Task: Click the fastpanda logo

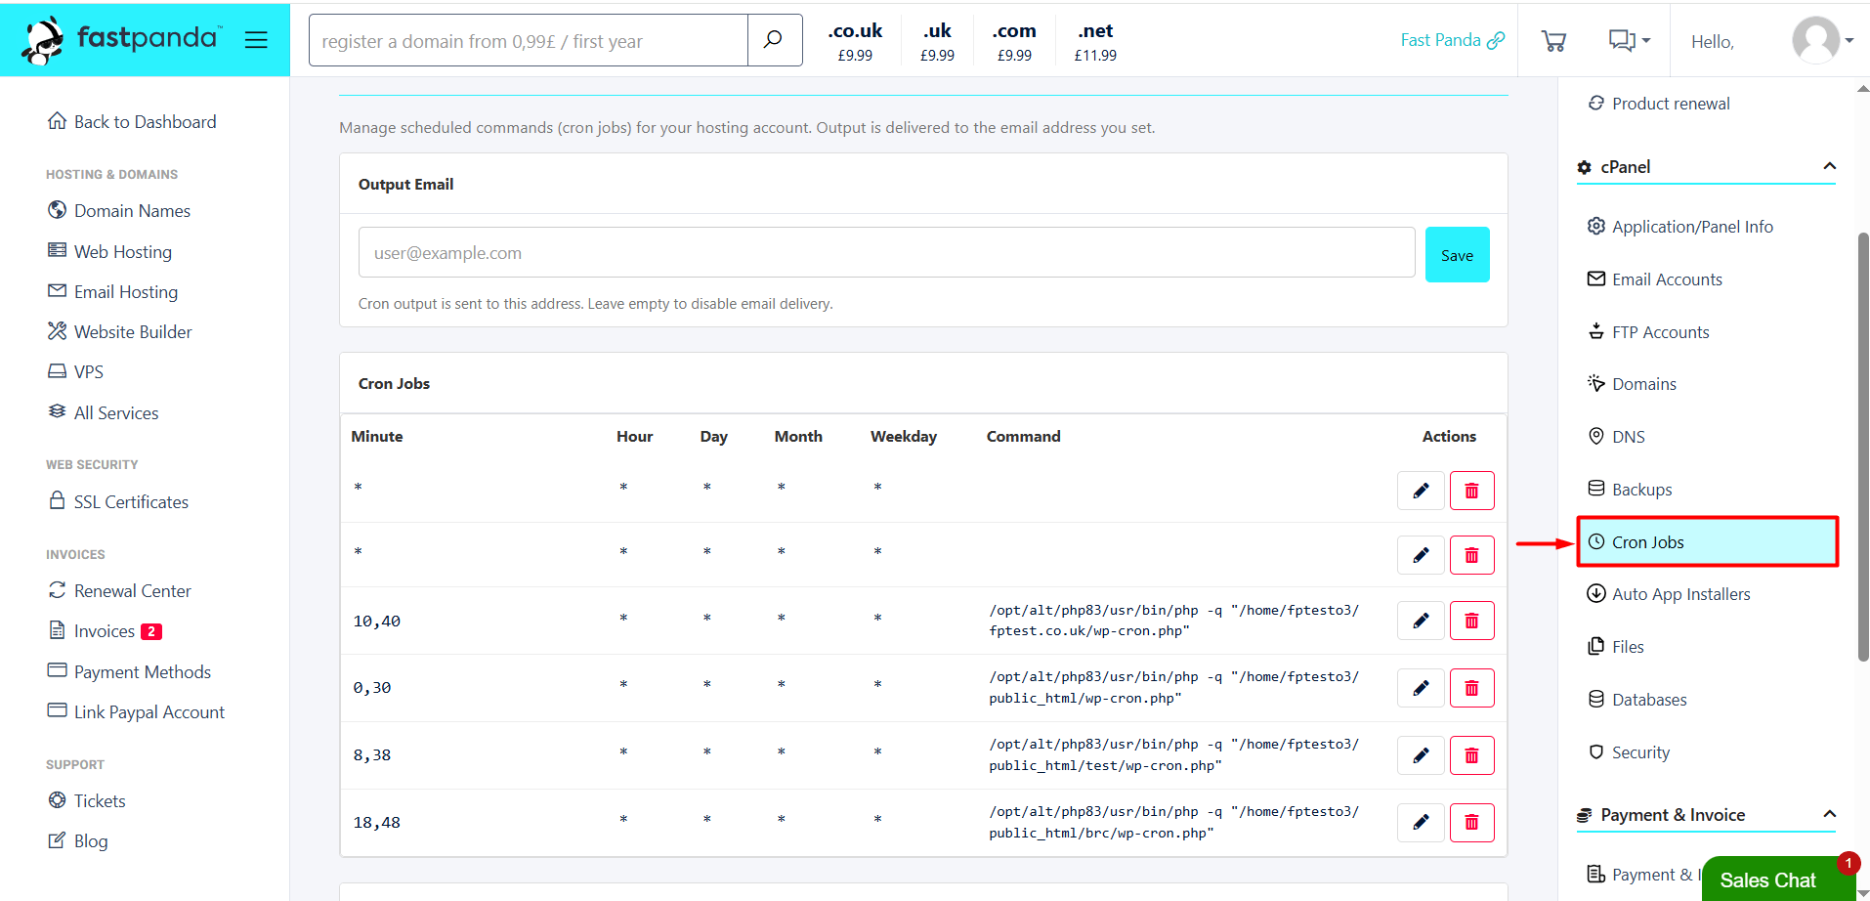Action: [x=122, y=40]
